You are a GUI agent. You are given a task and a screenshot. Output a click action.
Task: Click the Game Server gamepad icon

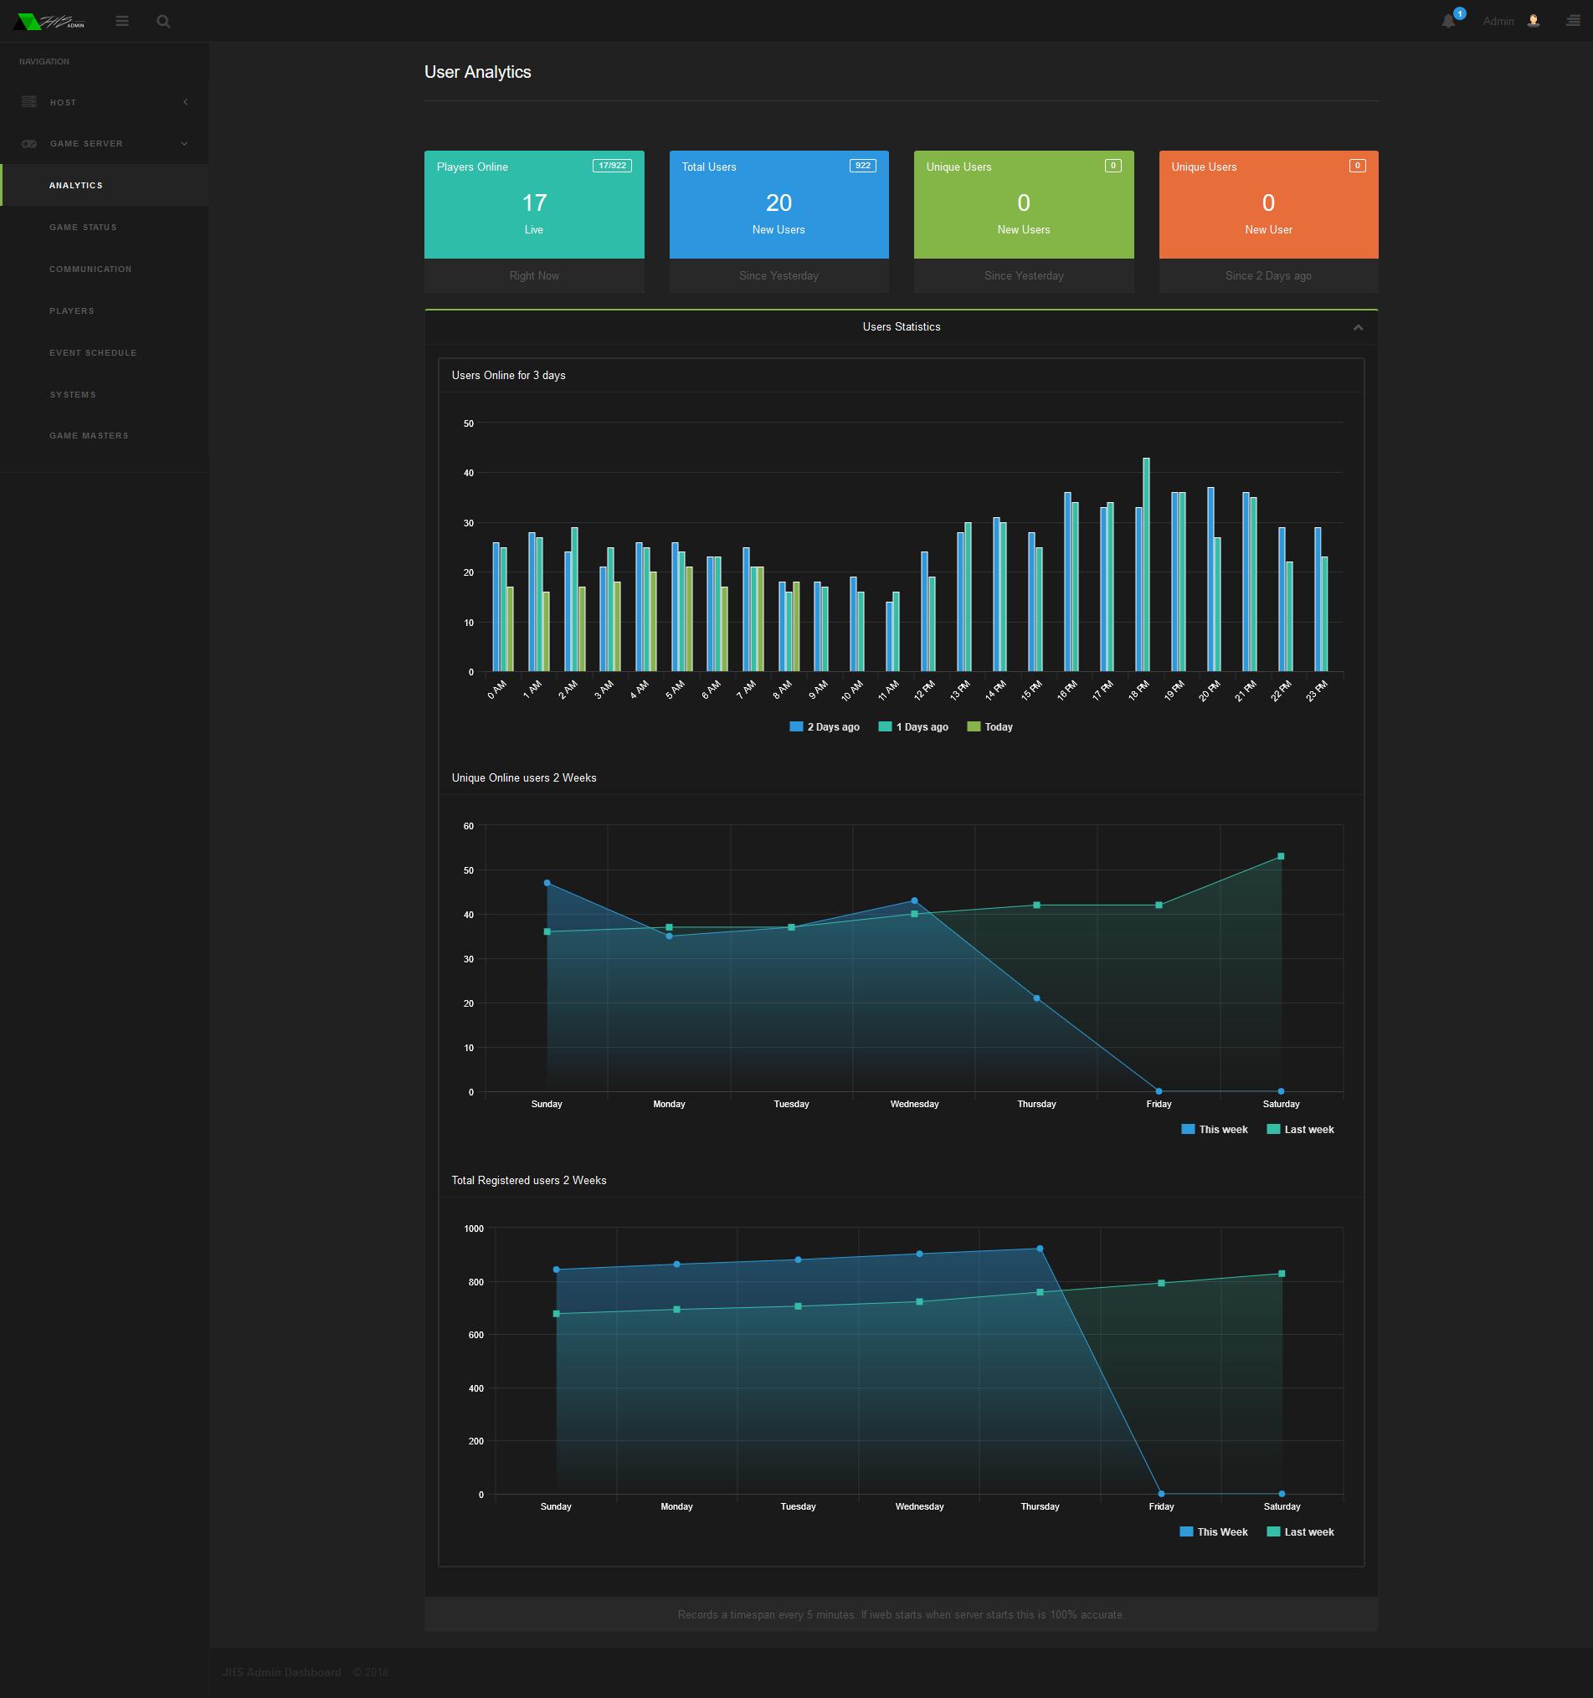[29, 143]
